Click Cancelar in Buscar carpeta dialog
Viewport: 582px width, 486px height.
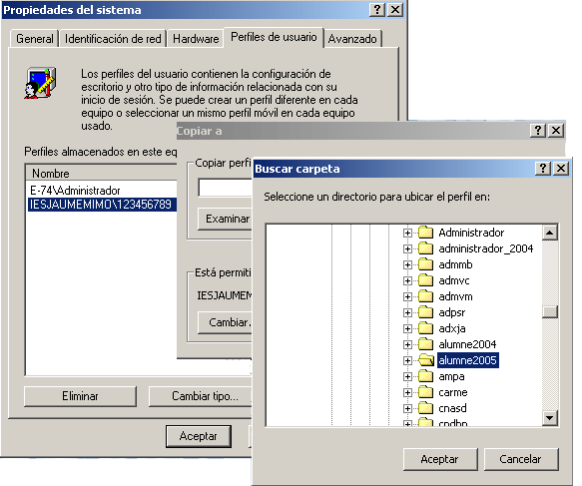[x=521, y=459]
